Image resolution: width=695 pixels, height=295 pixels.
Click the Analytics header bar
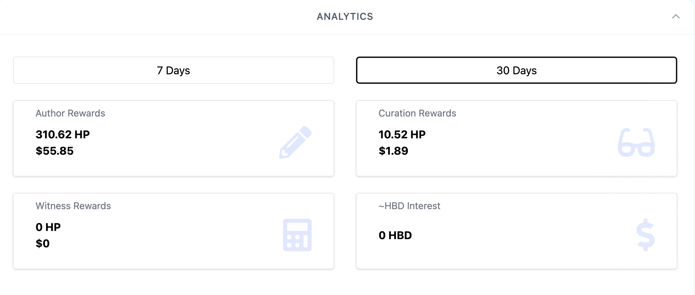click(171, 17)
